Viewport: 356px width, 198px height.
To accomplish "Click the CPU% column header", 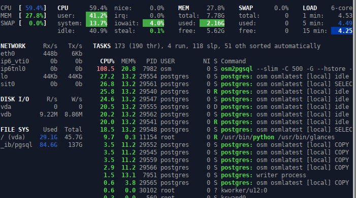I will pyautogui.click(x=107, y=61).
